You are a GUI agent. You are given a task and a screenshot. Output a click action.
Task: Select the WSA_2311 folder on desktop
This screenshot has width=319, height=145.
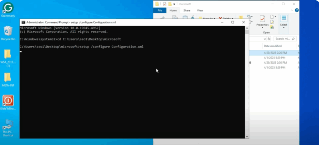tap(8, 58)
